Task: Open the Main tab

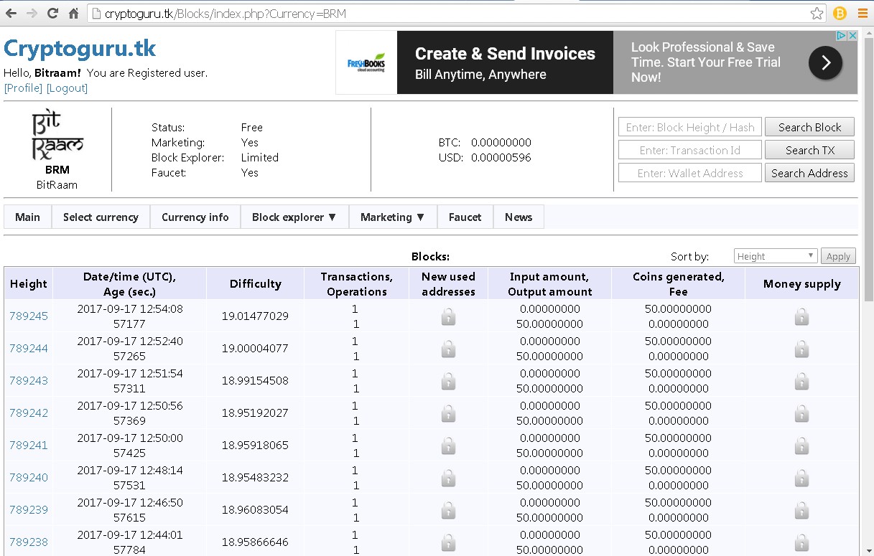Action: click(x=27, y=217)
